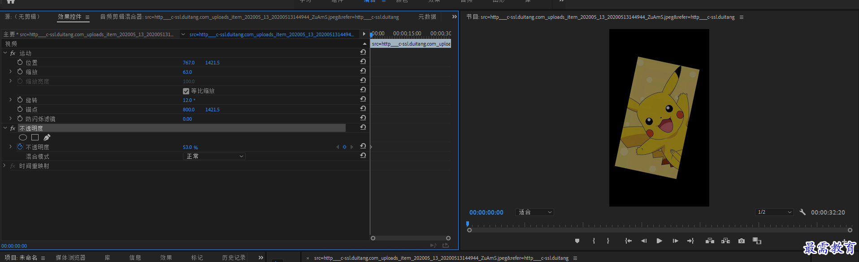Click the Extract button
The width and height of the screenshot is (859, 262).
[x=725, y=241]
